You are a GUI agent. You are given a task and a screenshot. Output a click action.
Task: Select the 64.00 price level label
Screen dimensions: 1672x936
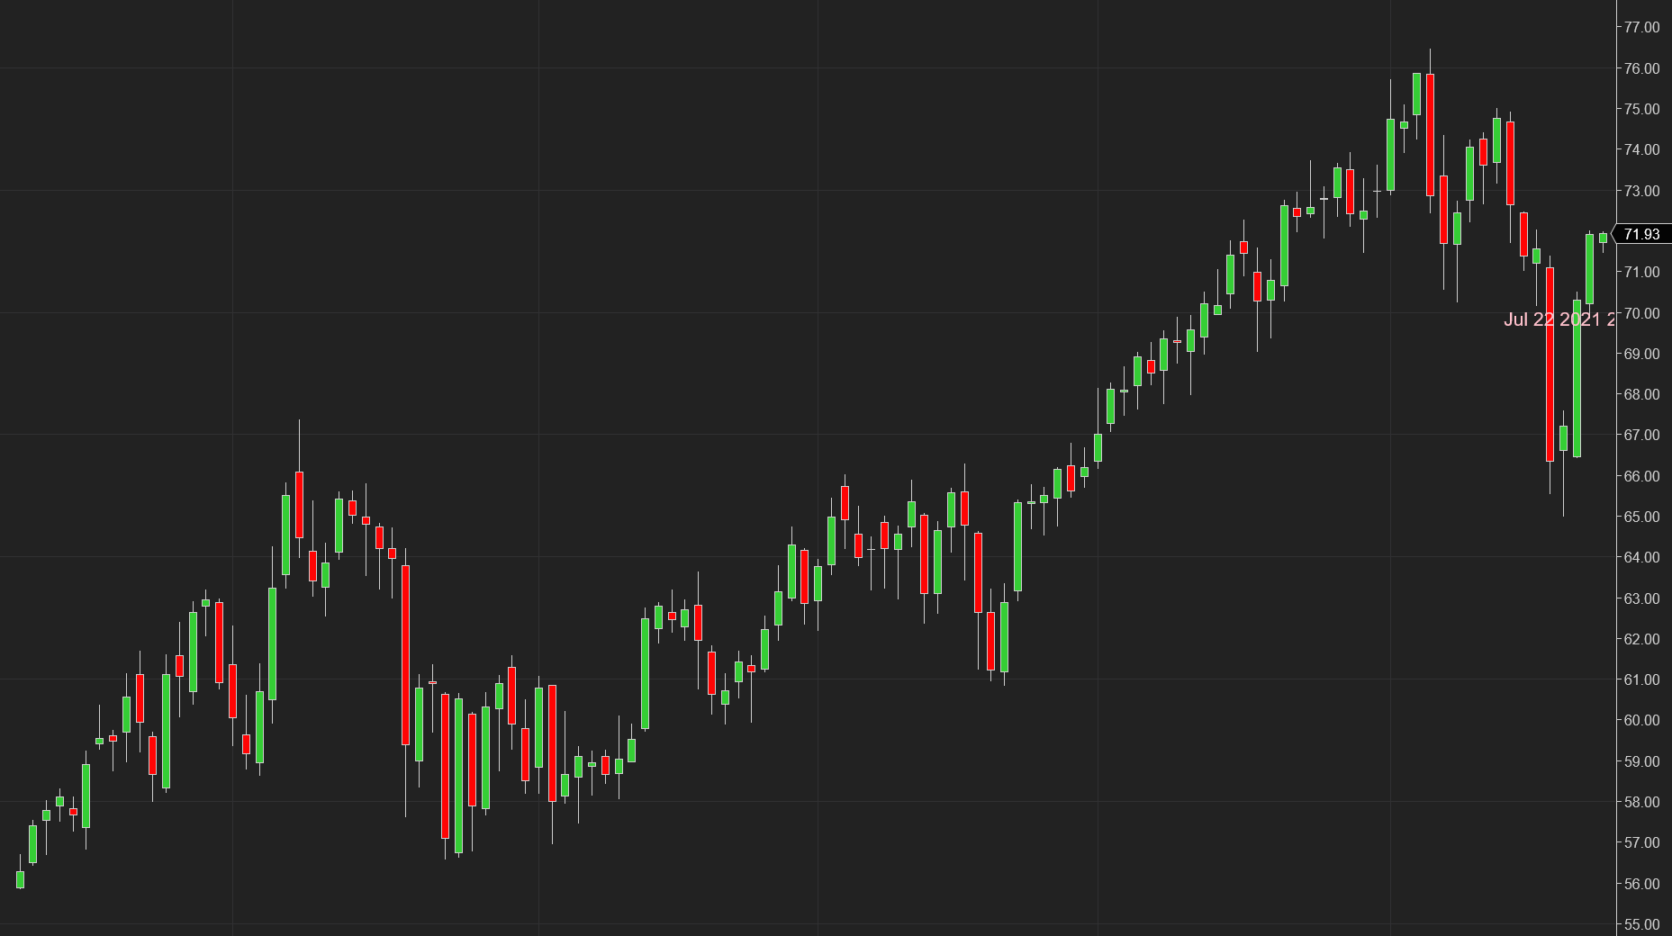[1641, 557]
